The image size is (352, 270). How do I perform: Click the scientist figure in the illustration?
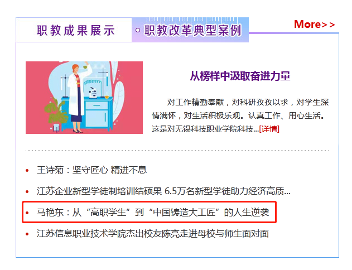pos(78,98)
